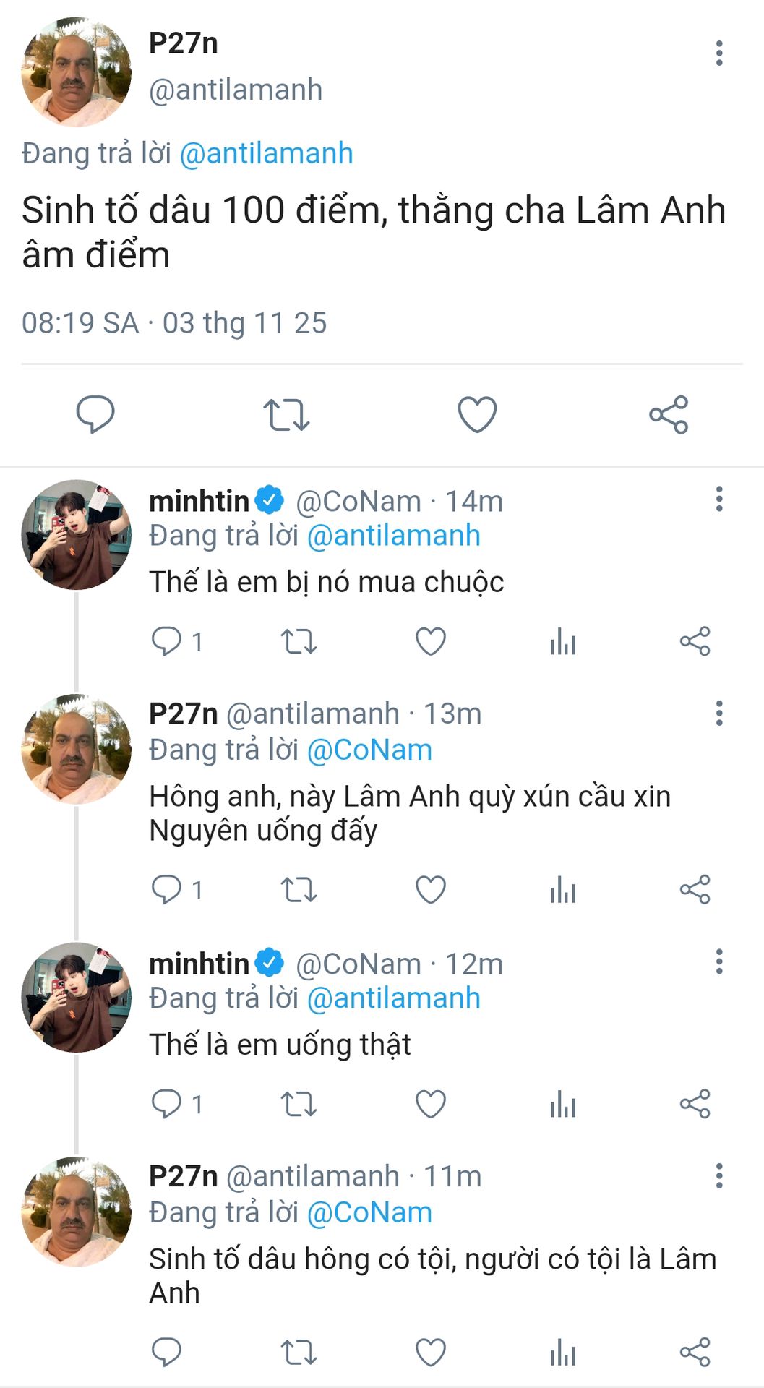The image size is (764, 1388).
Task: Open minhtin's profile picture on 14m reply
Action: [77, 535]
